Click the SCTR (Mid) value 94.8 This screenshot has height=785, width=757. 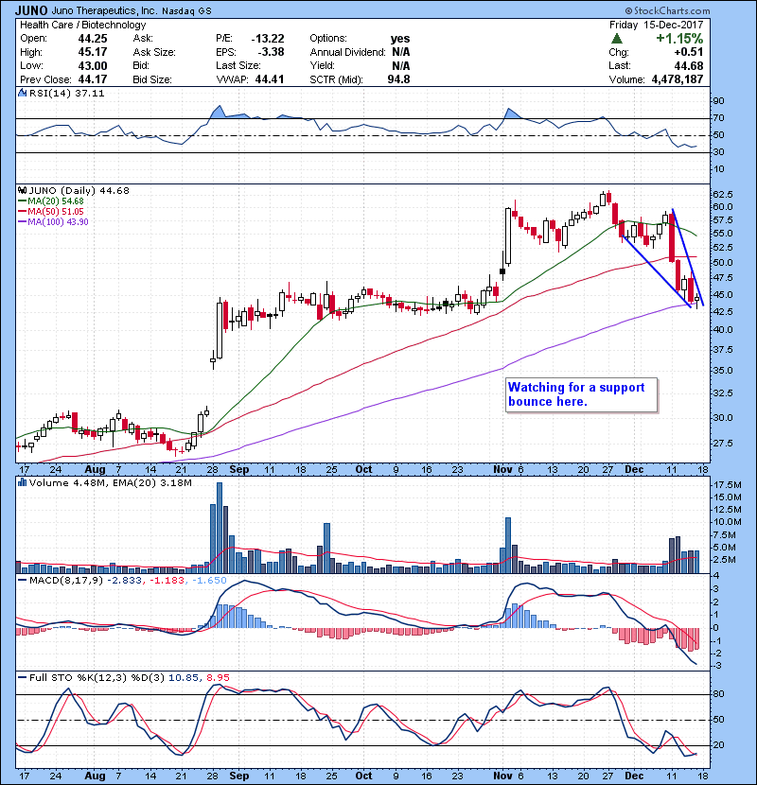point(398,79)
